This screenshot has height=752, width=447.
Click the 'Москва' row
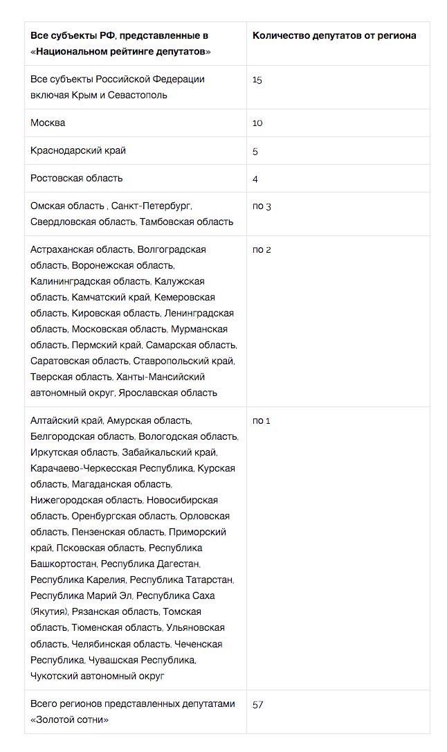coord(227,123)
